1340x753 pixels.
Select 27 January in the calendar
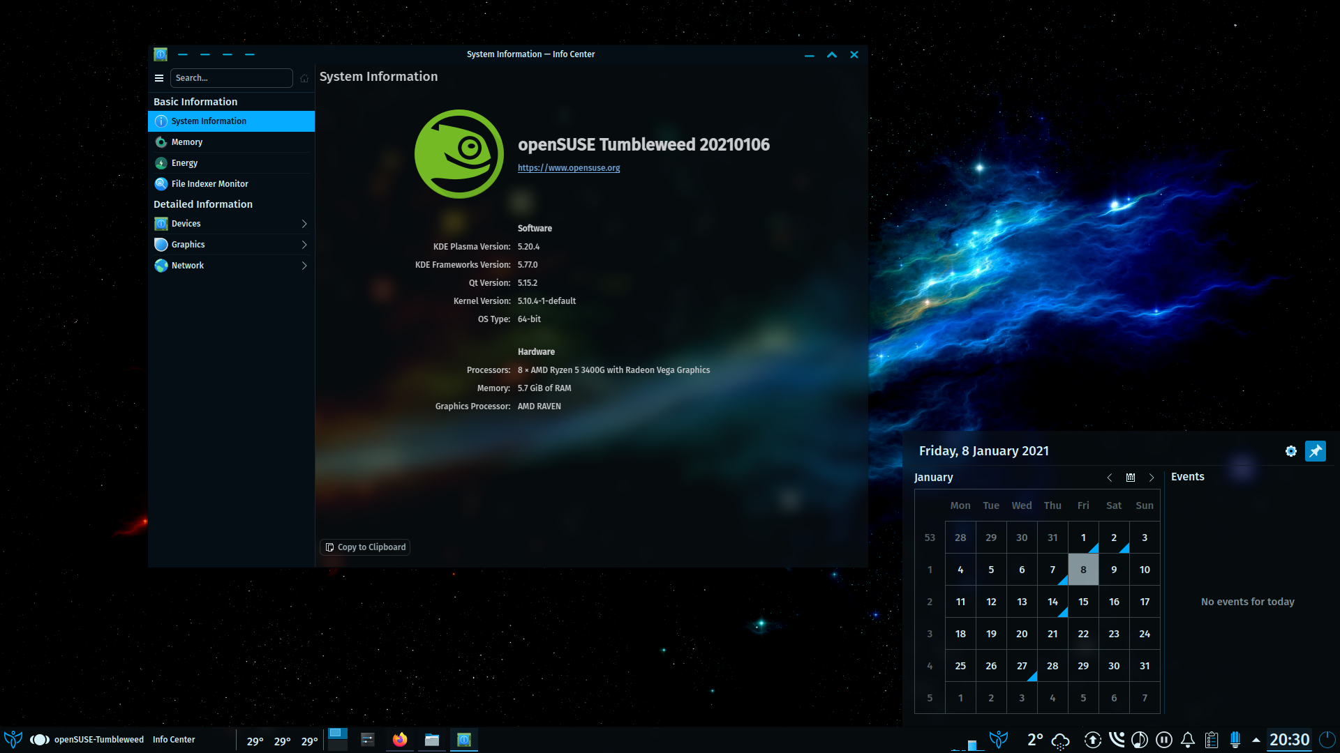(x=1022, y=666)
